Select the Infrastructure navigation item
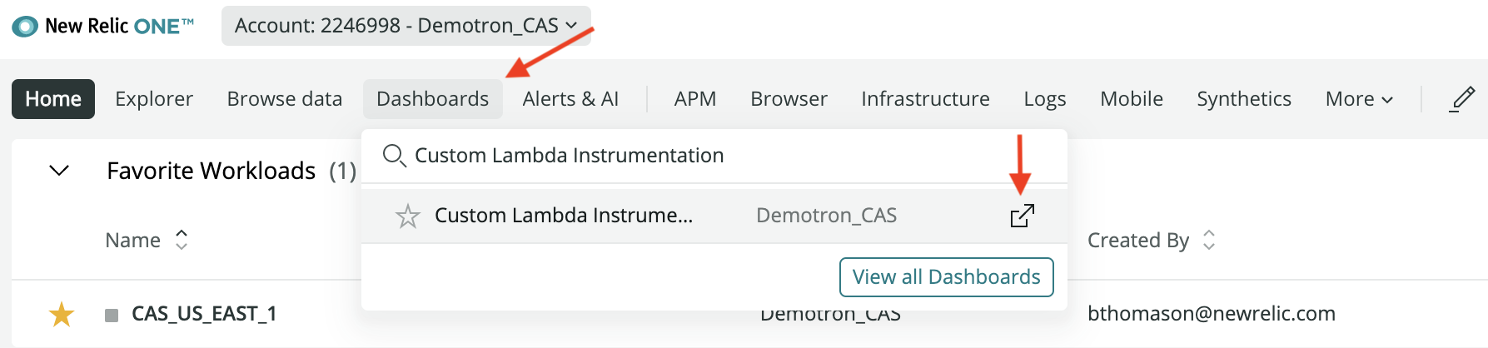 (x=925, y=99)
